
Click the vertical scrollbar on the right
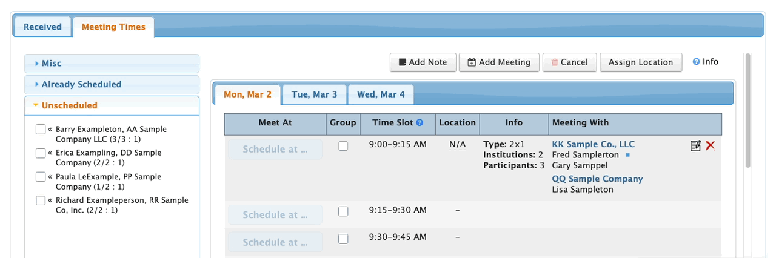tap(748, 110)
